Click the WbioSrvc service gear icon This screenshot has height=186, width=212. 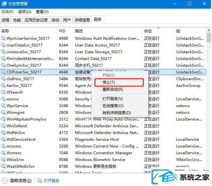[x=3, y=160]
